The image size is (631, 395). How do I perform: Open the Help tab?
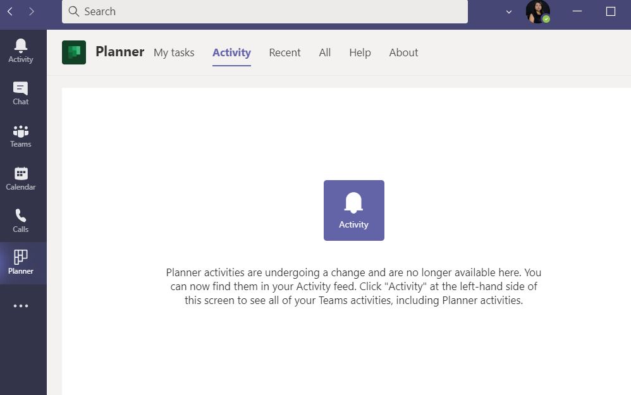tap(360, 52)
